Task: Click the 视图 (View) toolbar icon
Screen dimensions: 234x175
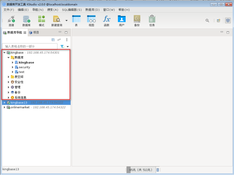Action: [x=91, y=21]
